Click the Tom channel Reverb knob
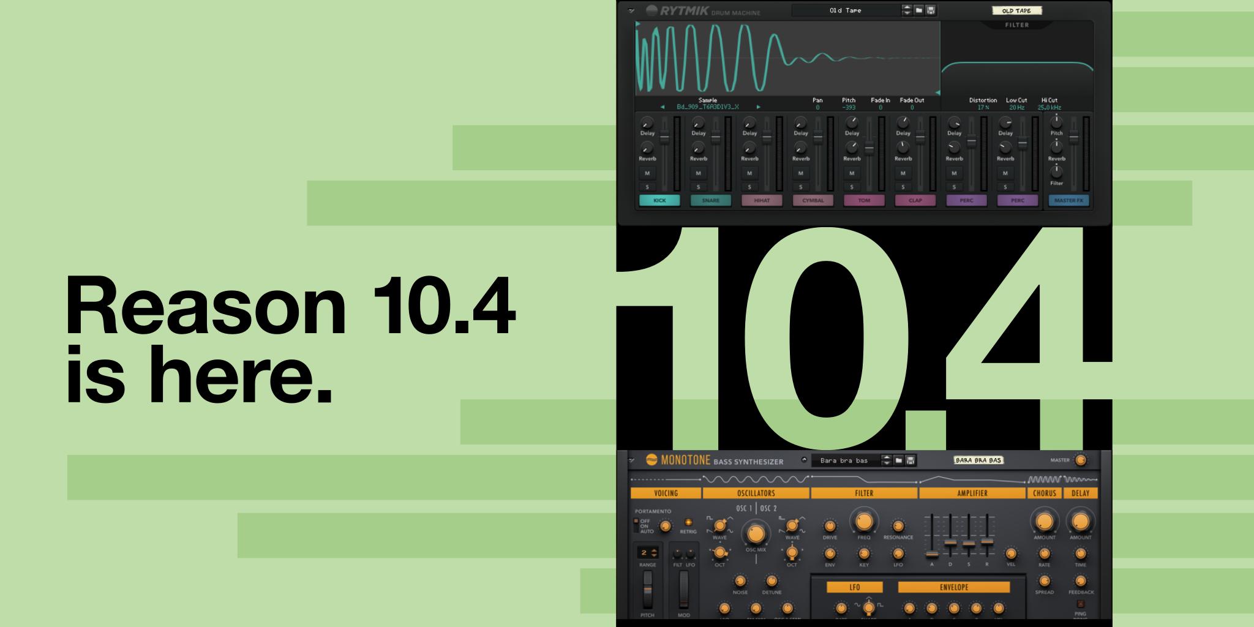 click(x=852, y=148)
